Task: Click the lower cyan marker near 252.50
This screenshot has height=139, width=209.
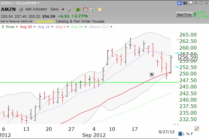Action: [x=177, y=67]
